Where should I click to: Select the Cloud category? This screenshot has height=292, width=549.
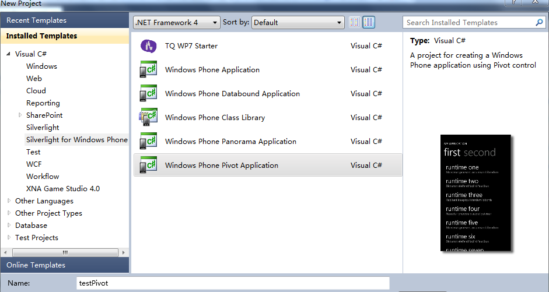(x=36, y=90)
